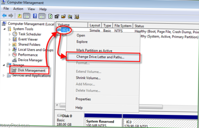This screenshot has height=128, width=199.
Task: Click the Device Manager icon
Action: 14,60
